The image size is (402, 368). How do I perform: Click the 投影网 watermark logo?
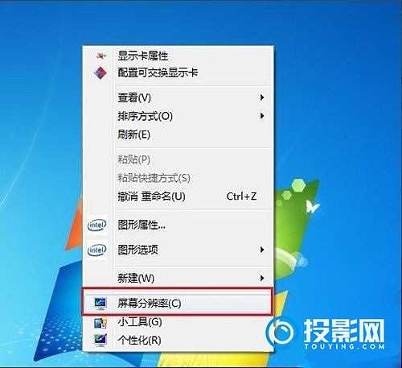325,333
